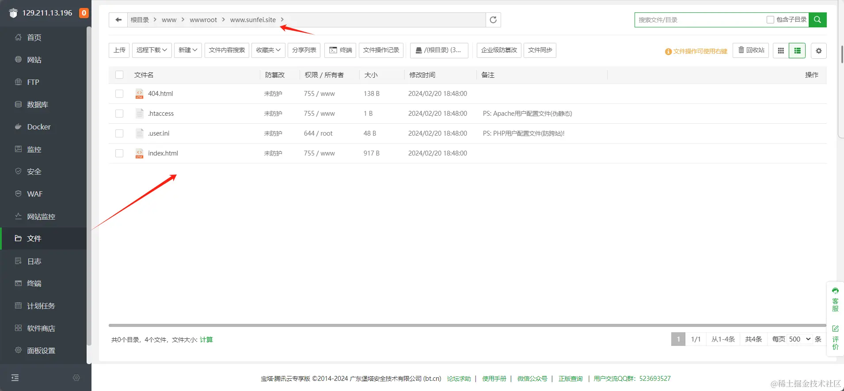This screenshot has width=844, height=391.
Task: Open the customer service headset icon
Action: pos(835,291)
